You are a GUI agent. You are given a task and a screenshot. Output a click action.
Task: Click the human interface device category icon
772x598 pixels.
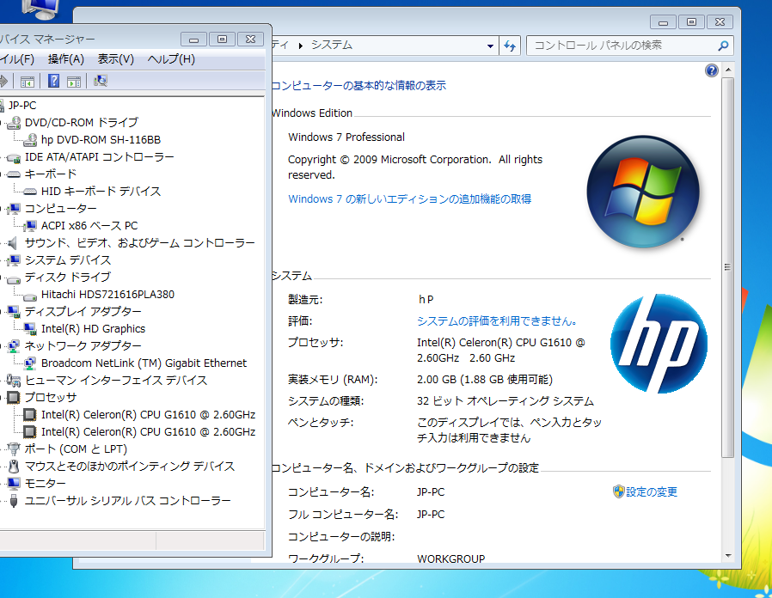tap(14, 381)
